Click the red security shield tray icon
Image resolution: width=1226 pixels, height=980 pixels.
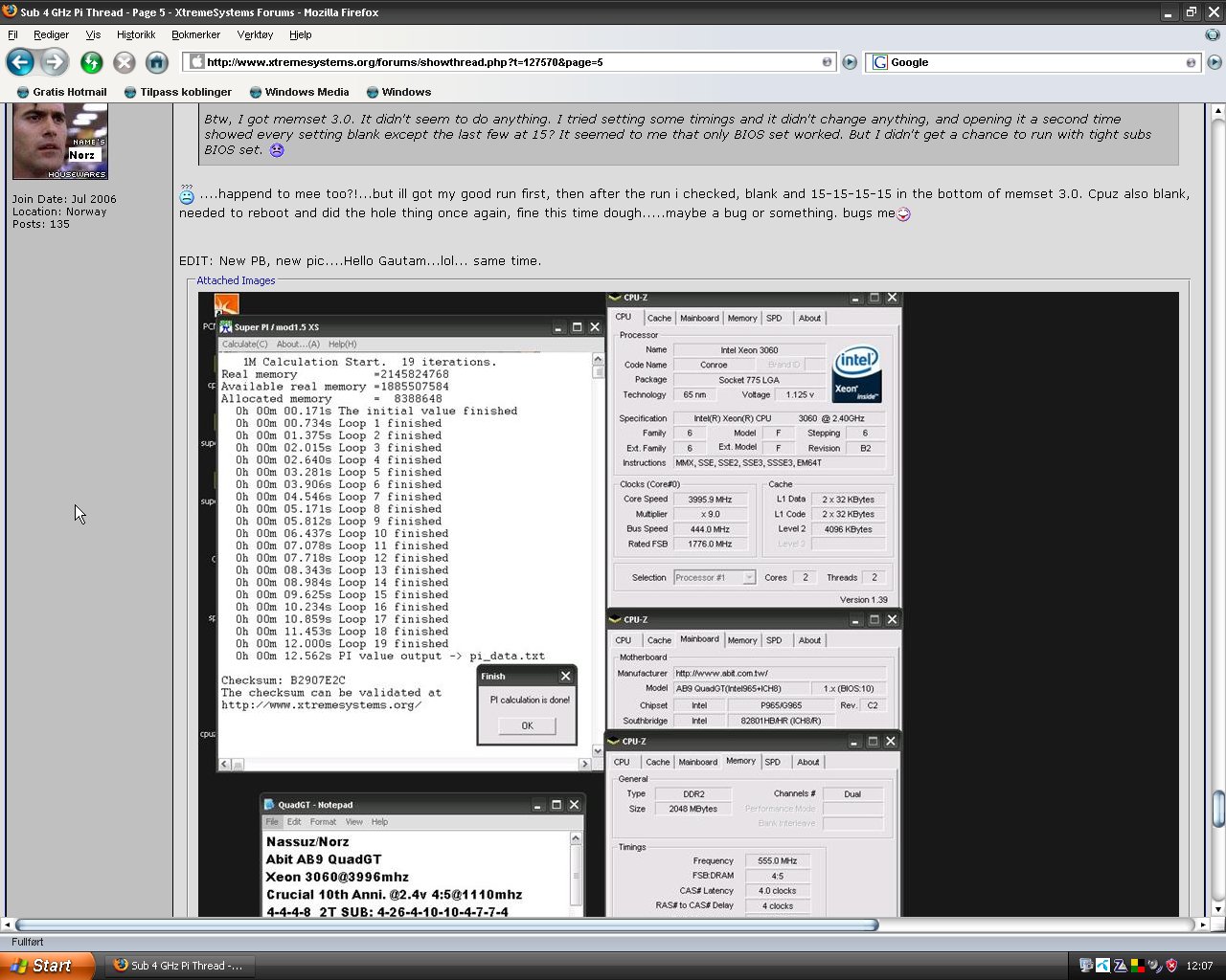[x=1171, y=966]
